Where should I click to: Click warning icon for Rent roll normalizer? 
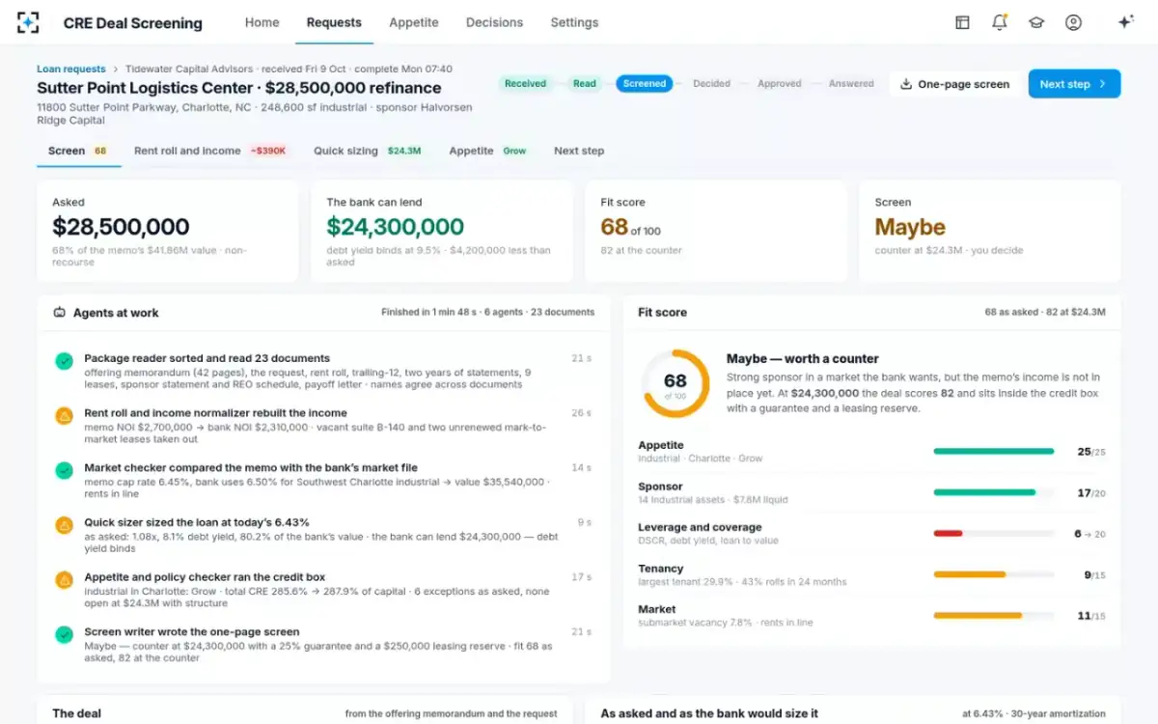[65, 416]
